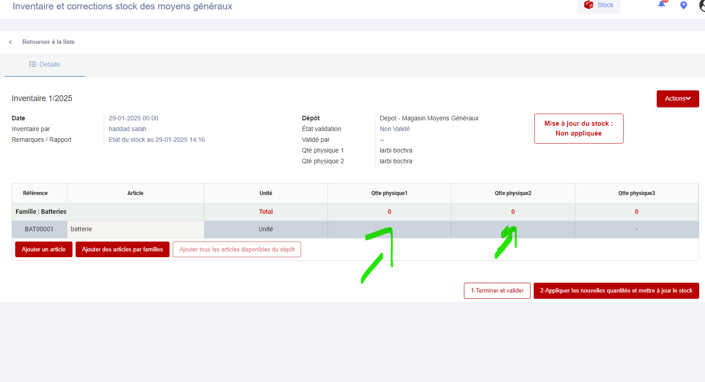The image size is (705, 382).
Task: Expand the Actions dropdown menu
Action: [x=677, y=99]
